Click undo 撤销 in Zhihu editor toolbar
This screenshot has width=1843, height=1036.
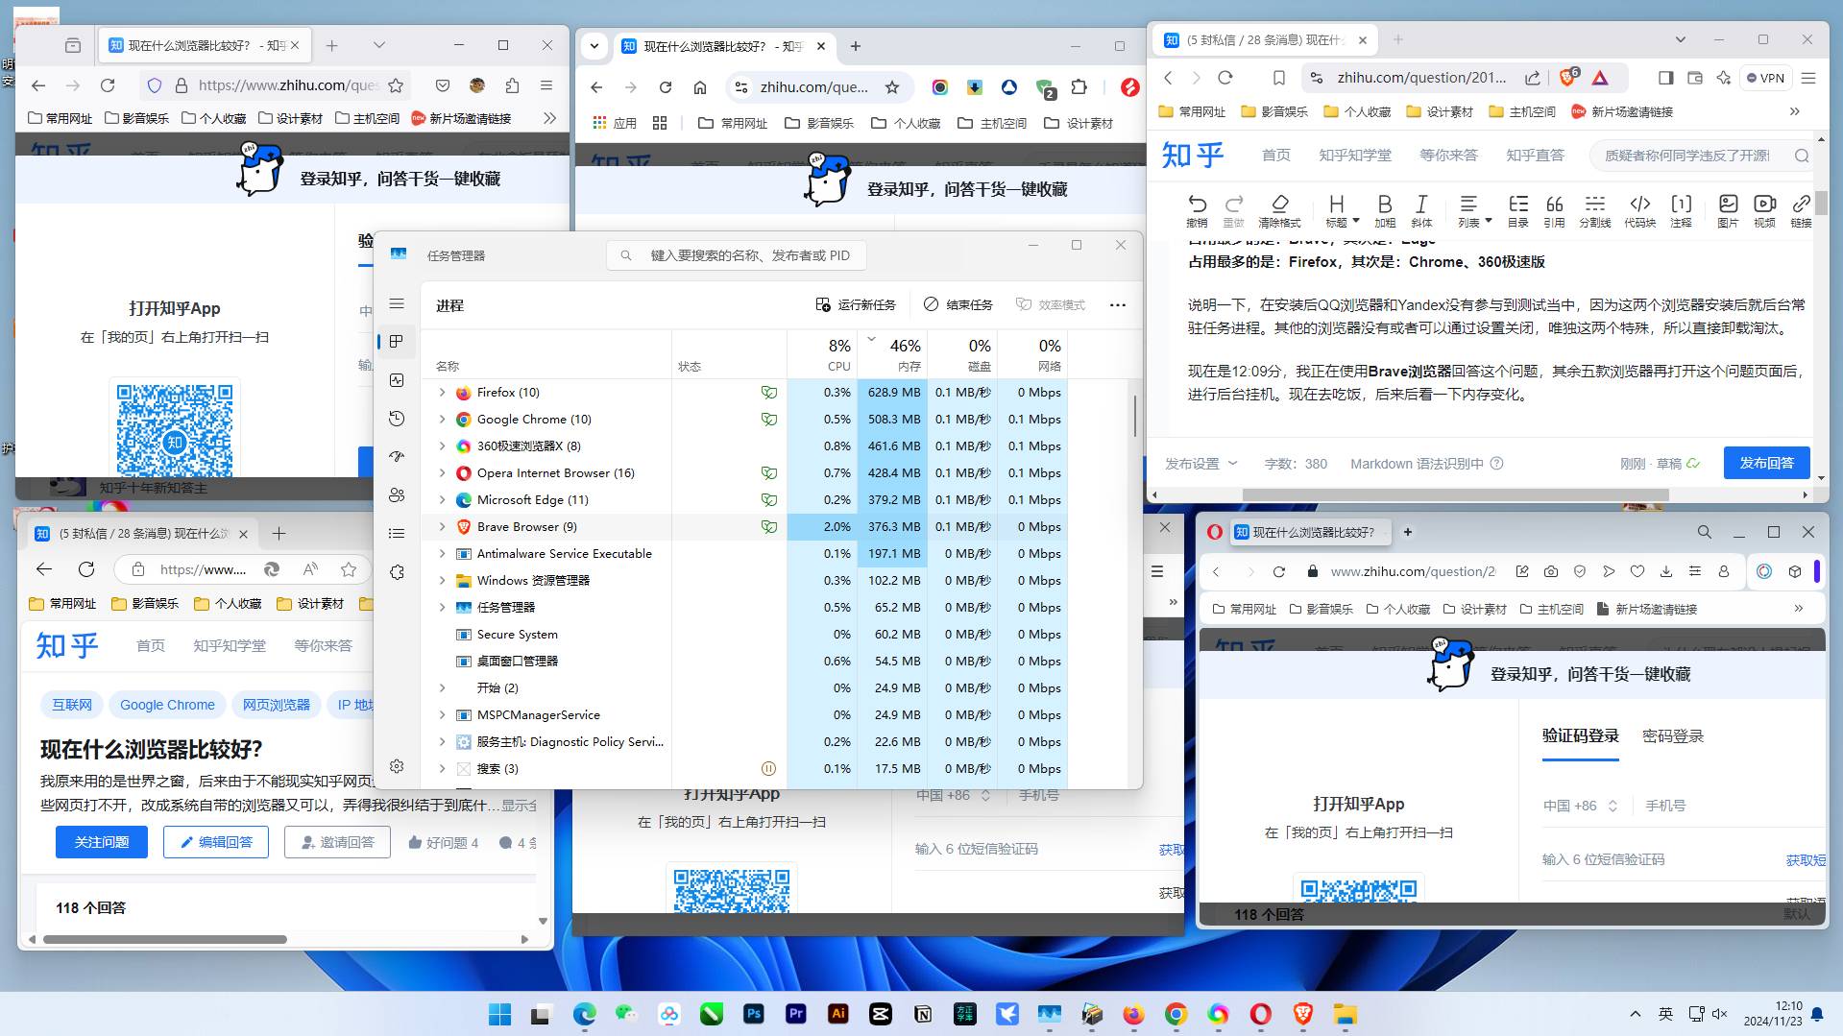pos(1197,210)
